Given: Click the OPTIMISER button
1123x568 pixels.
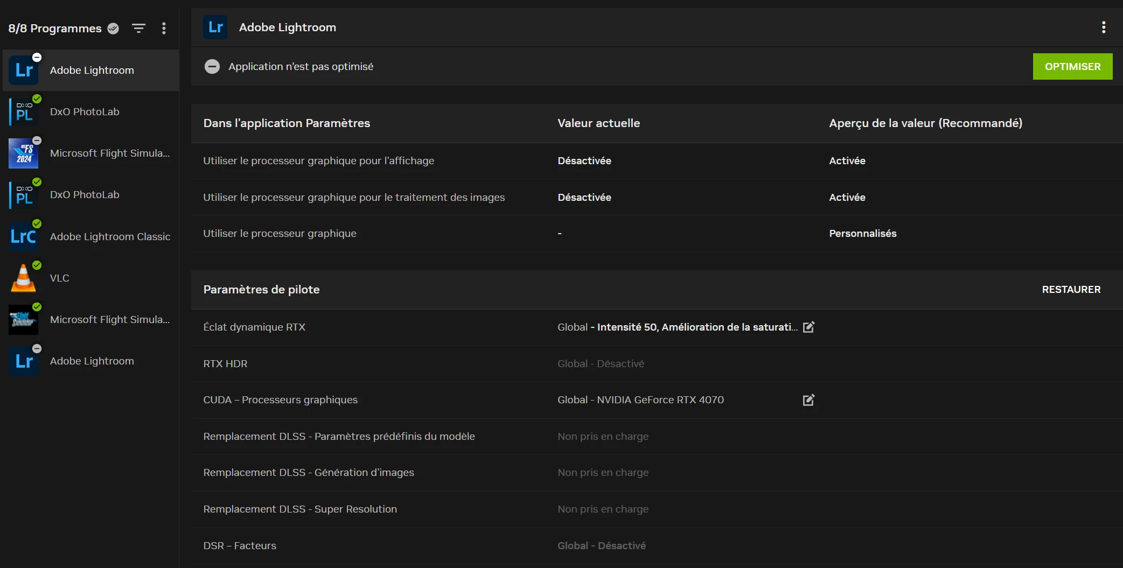Looking at the screenshot, I should coord(1072,66).
